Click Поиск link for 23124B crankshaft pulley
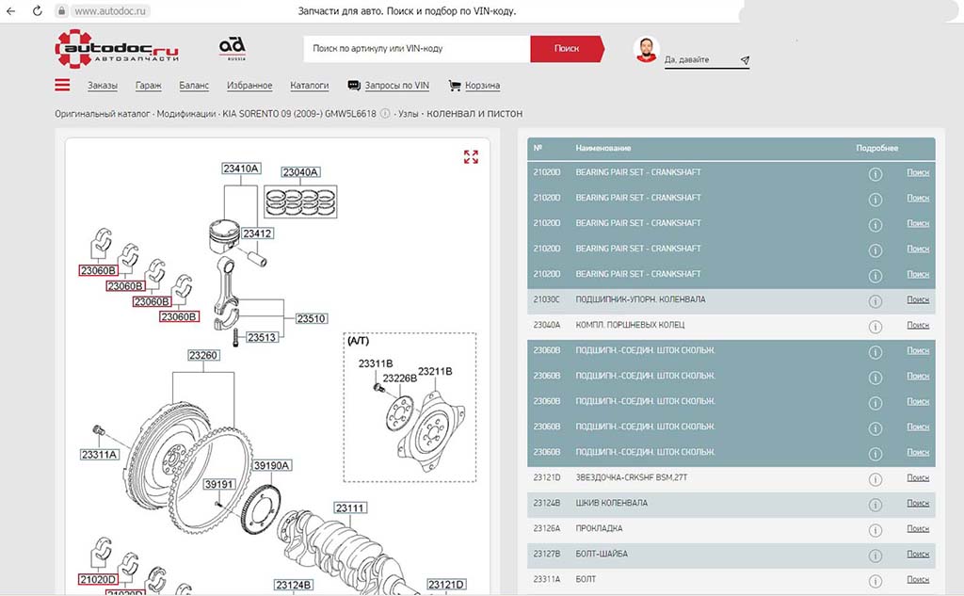964x596 pixels. pyautogui.click(x=918, y=503)
